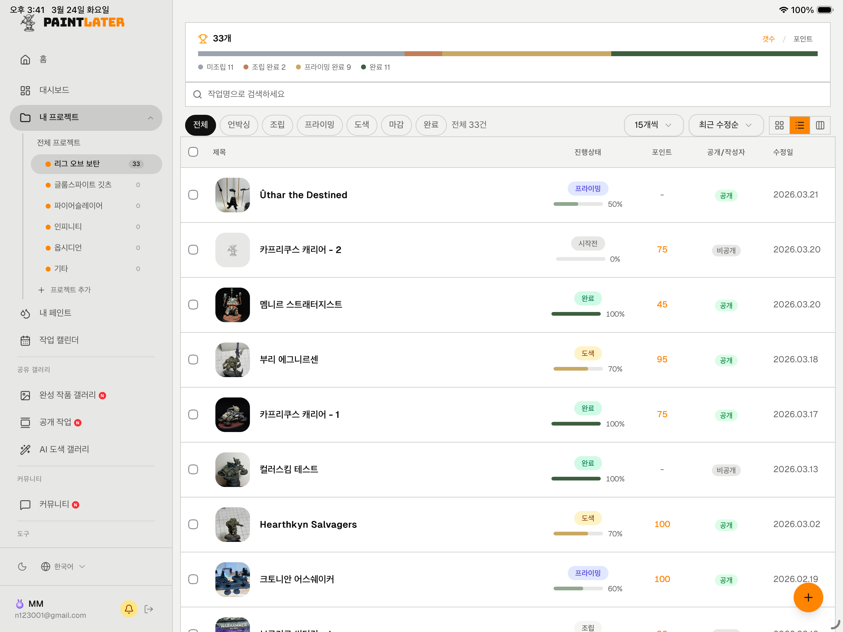Open notifications with the bell icon

[129, 609]
